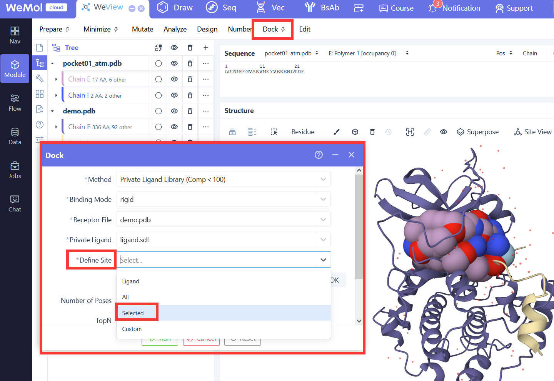Open Dock dialog help question mark
554x381 pixels.
pos(319,155)
